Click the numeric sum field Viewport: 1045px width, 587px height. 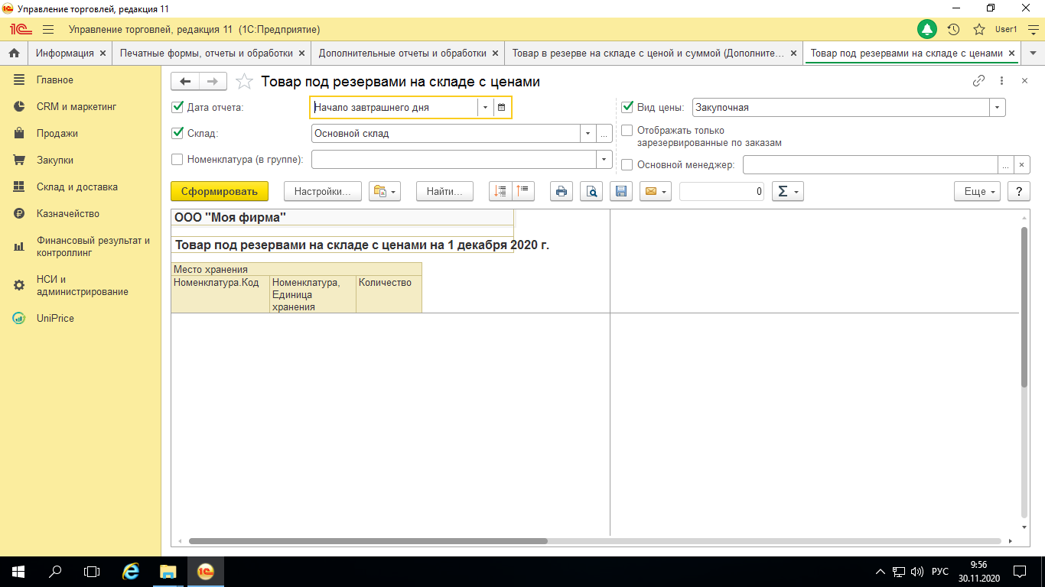point(722,191)
